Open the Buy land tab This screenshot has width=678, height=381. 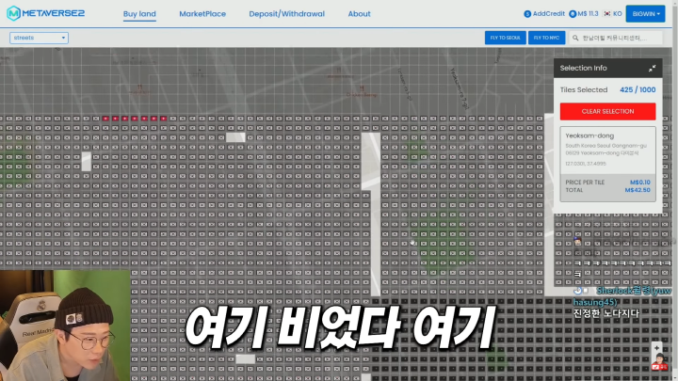coord(139,14)
